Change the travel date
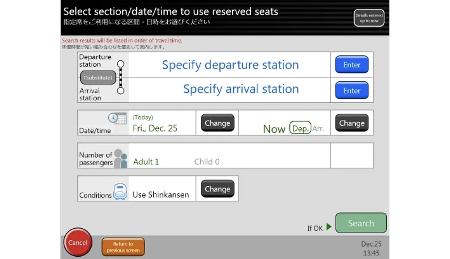This screenshot has height=259, width=450. pos(218,123)
